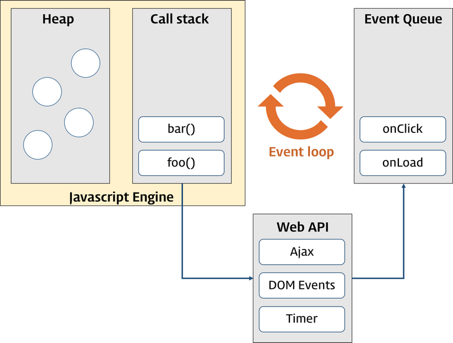Select the bar() call stack frame
The width and height of the screenshot is (453, 343).
181,129
